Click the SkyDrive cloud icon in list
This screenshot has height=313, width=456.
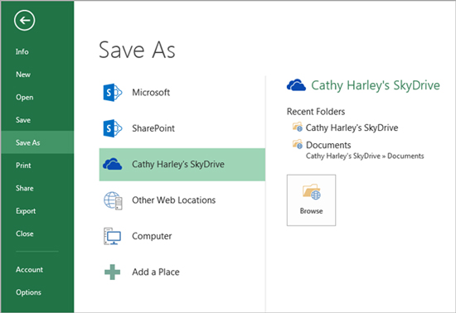coord(112,164)
